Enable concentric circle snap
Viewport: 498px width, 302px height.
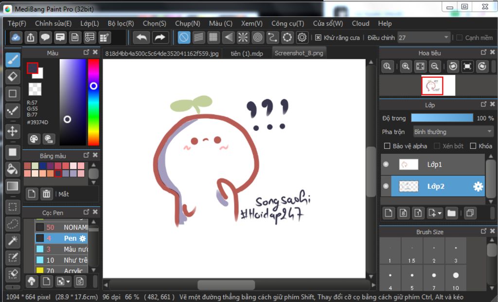pyautogui.click(x=258, y=37)
